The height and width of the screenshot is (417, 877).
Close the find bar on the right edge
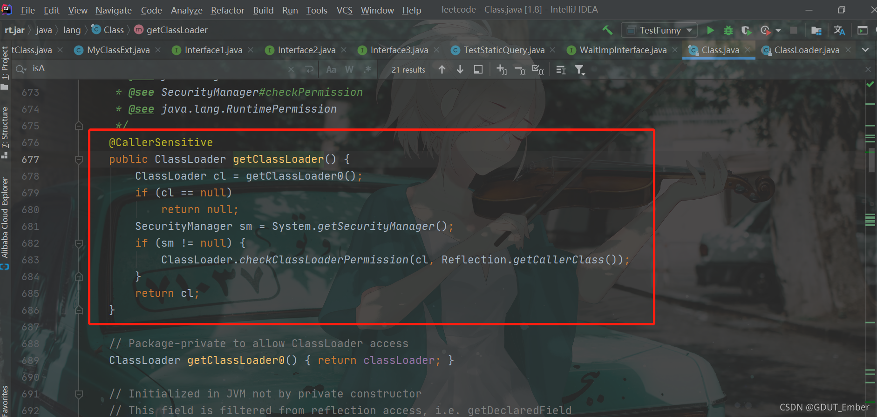pos(868,69)
